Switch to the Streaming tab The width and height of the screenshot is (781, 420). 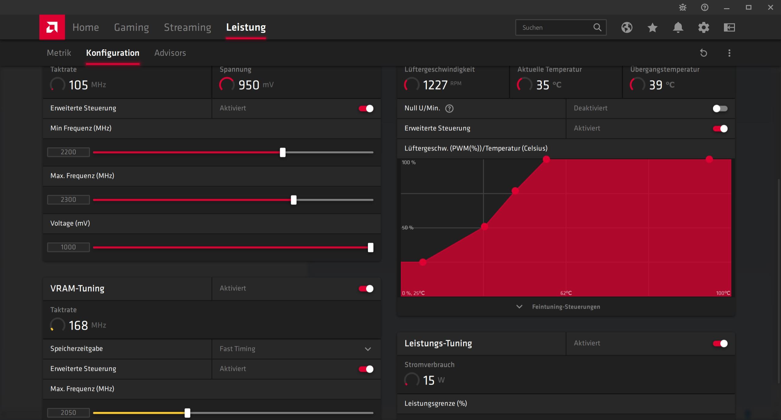(x=188, y=27)
